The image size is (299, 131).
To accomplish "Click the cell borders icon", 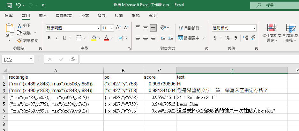I will [79, 38].
